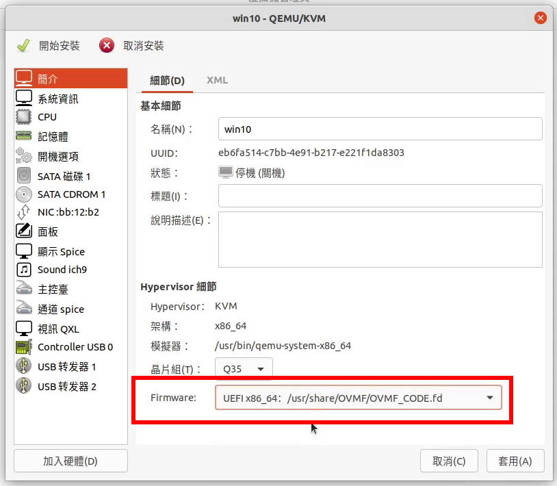Select the SATA 磁碟 1 disk icon

(x=24, y=175)
